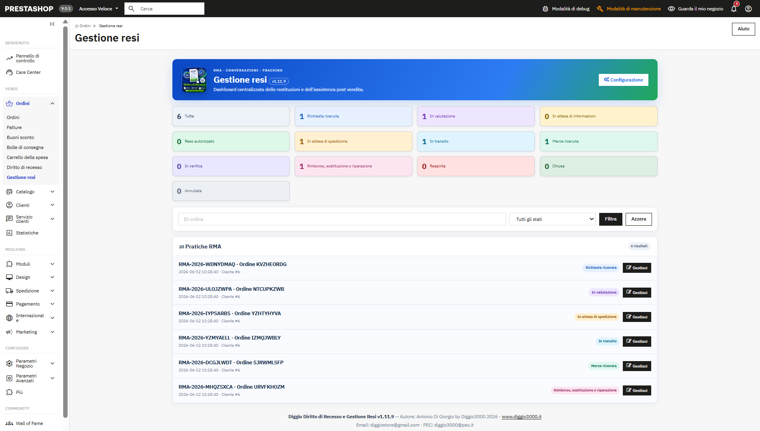Click the Servizio clienti chat icon
The width and height of the screenshot is (760, 431).
pos(10,219)
